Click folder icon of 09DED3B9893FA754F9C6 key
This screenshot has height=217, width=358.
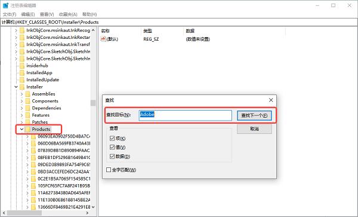[x=33, y=165]
